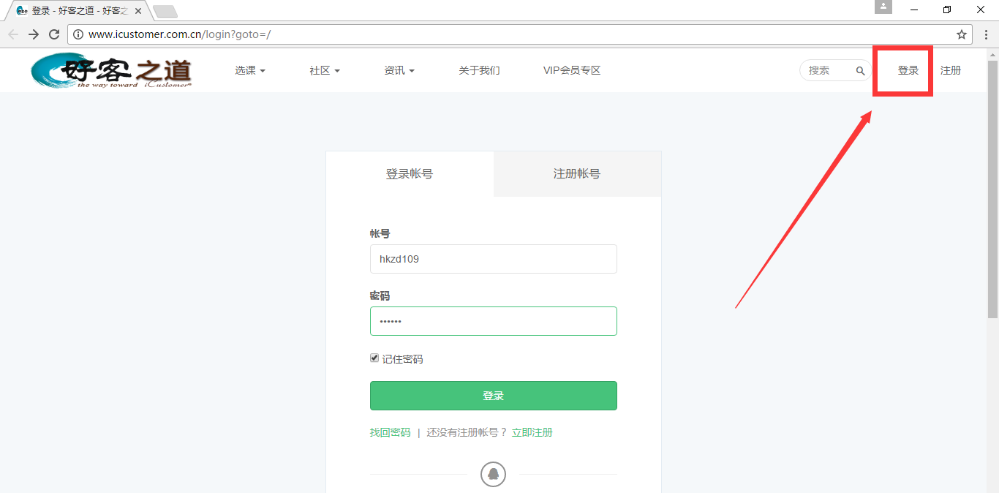Viewport: 999px width, 493px height.
Task: Click the 找回密码 link
Action: pyautogui.click(x=390, y=433)
